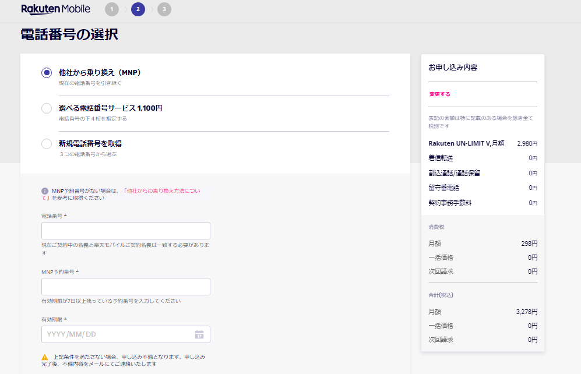The height and width of the screenshot is (374, 581).
Task: Click the info icon beside MNP note
Action: (45, 191)
